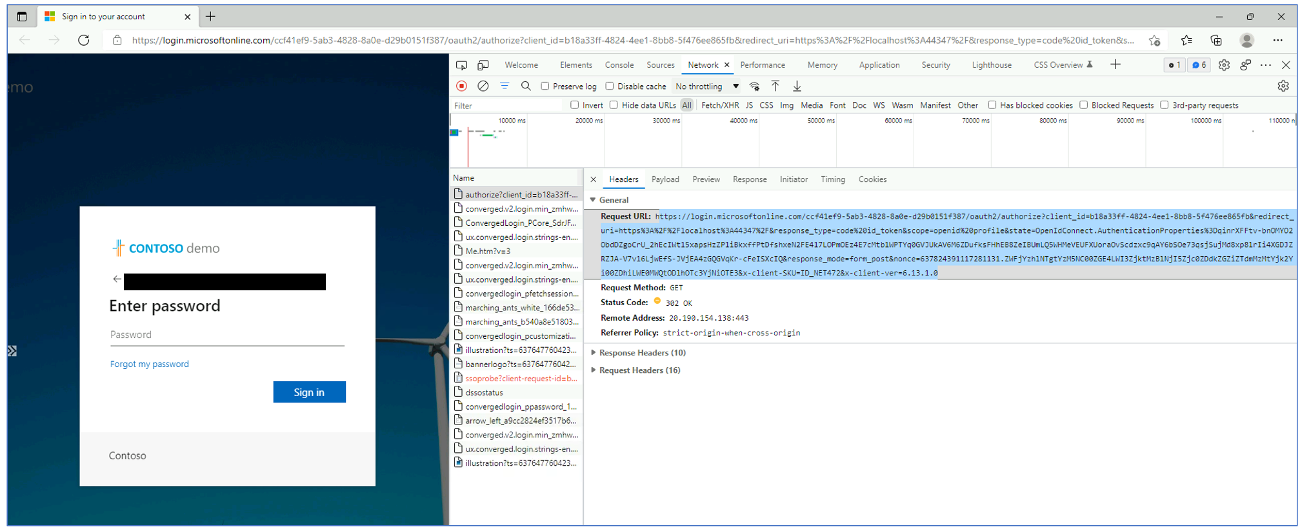The height and width of the screenshot is (529, 1300).
Task: Open the Application tab
Action: pyautogui.click(x=879, y=65)
